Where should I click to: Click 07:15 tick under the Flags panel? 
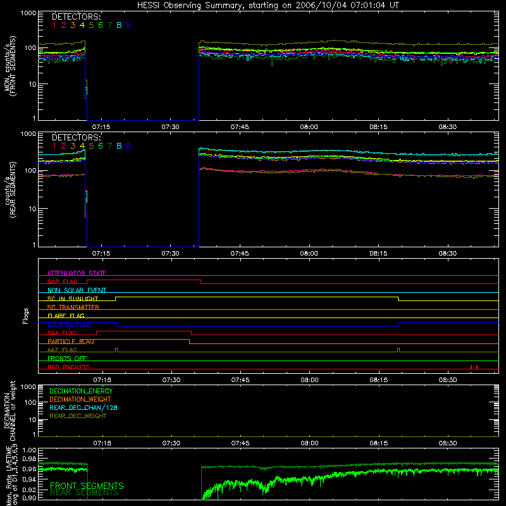(102, 380)
